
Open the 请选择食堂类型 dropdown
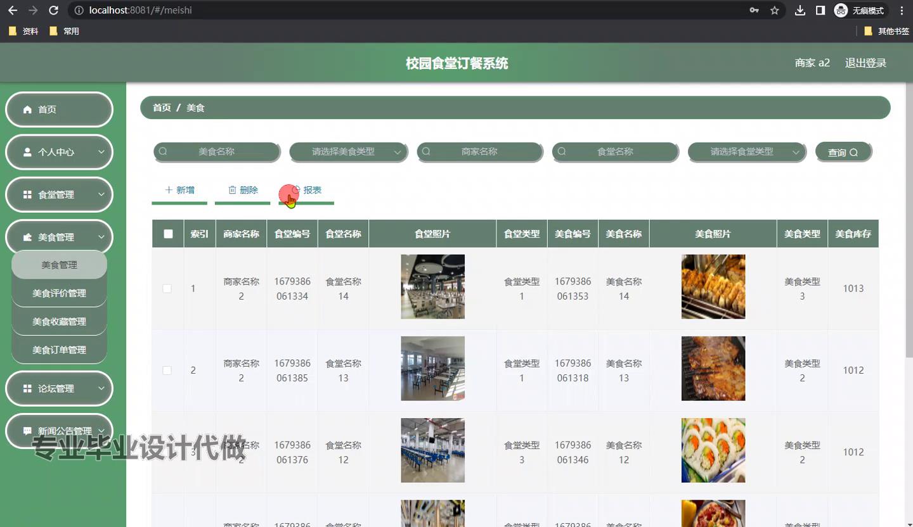pyautogui.click(x=747, y=151)
